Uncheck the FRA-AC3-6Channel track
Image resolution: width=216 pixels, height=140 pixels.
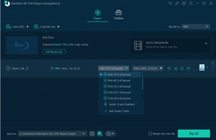tap(105, 98)
